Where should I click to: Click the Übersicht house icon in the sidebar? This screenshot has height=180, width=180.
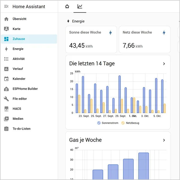[x=6, y=19]
